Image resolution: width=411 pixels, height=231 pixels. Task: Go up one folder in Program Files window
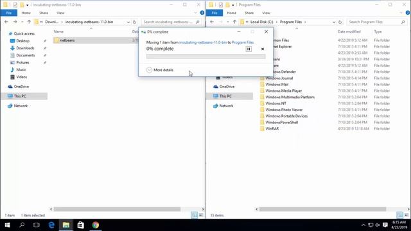pos(234,22)
